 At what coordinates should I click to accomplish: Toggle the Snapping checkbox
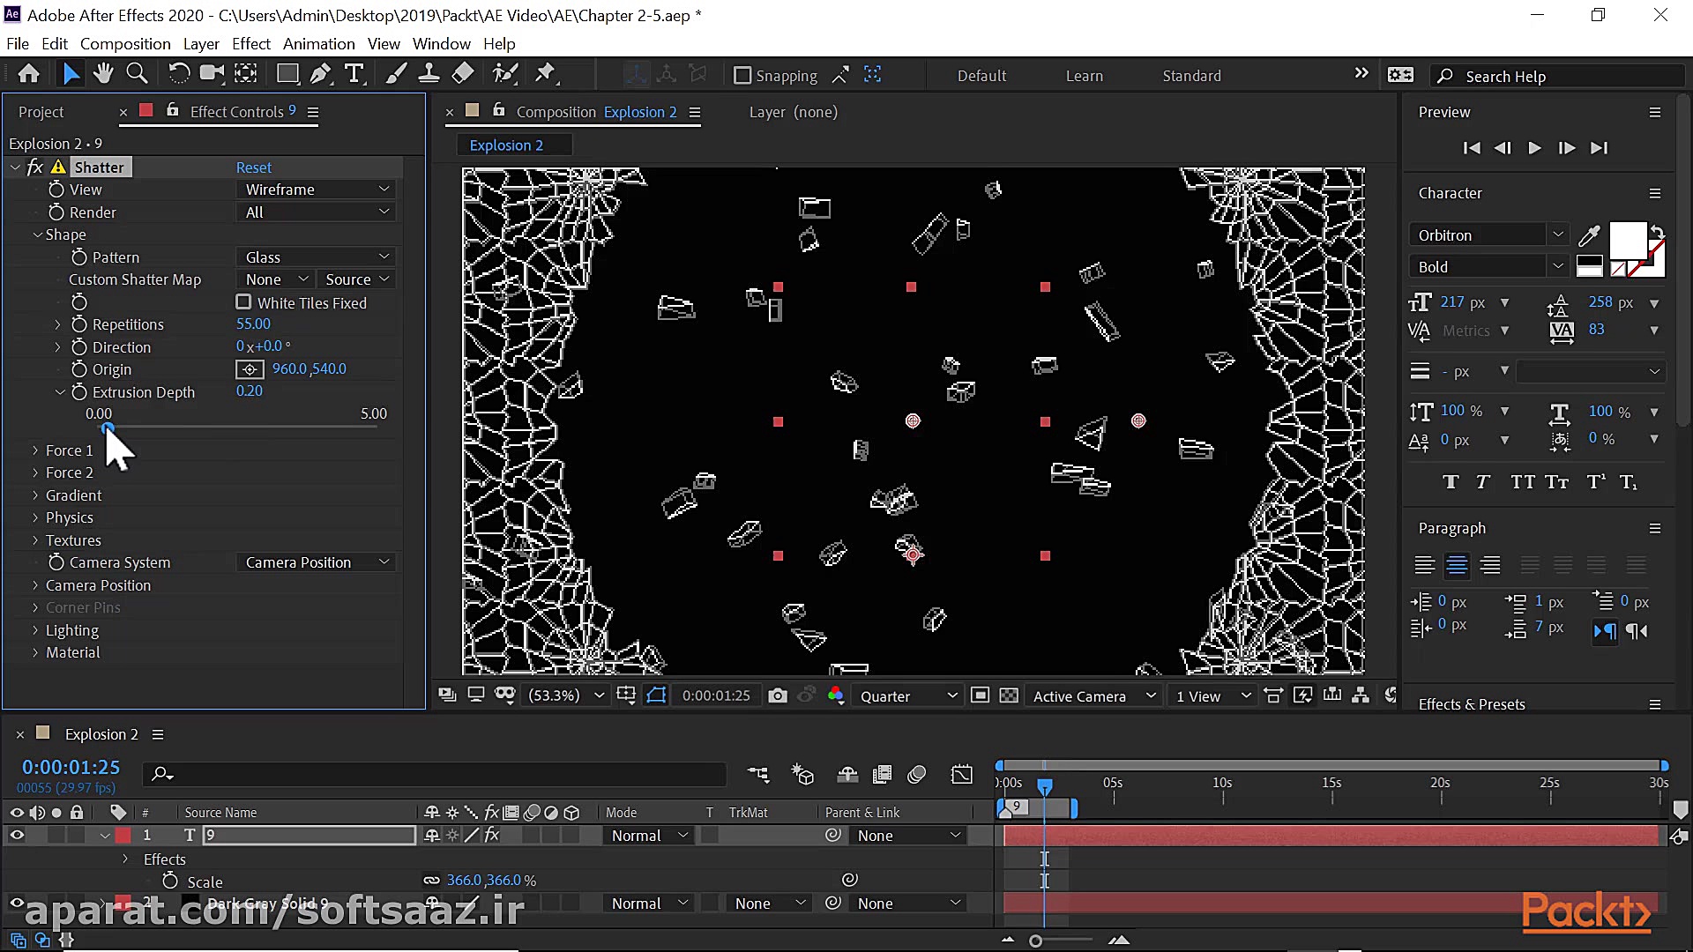742,76
